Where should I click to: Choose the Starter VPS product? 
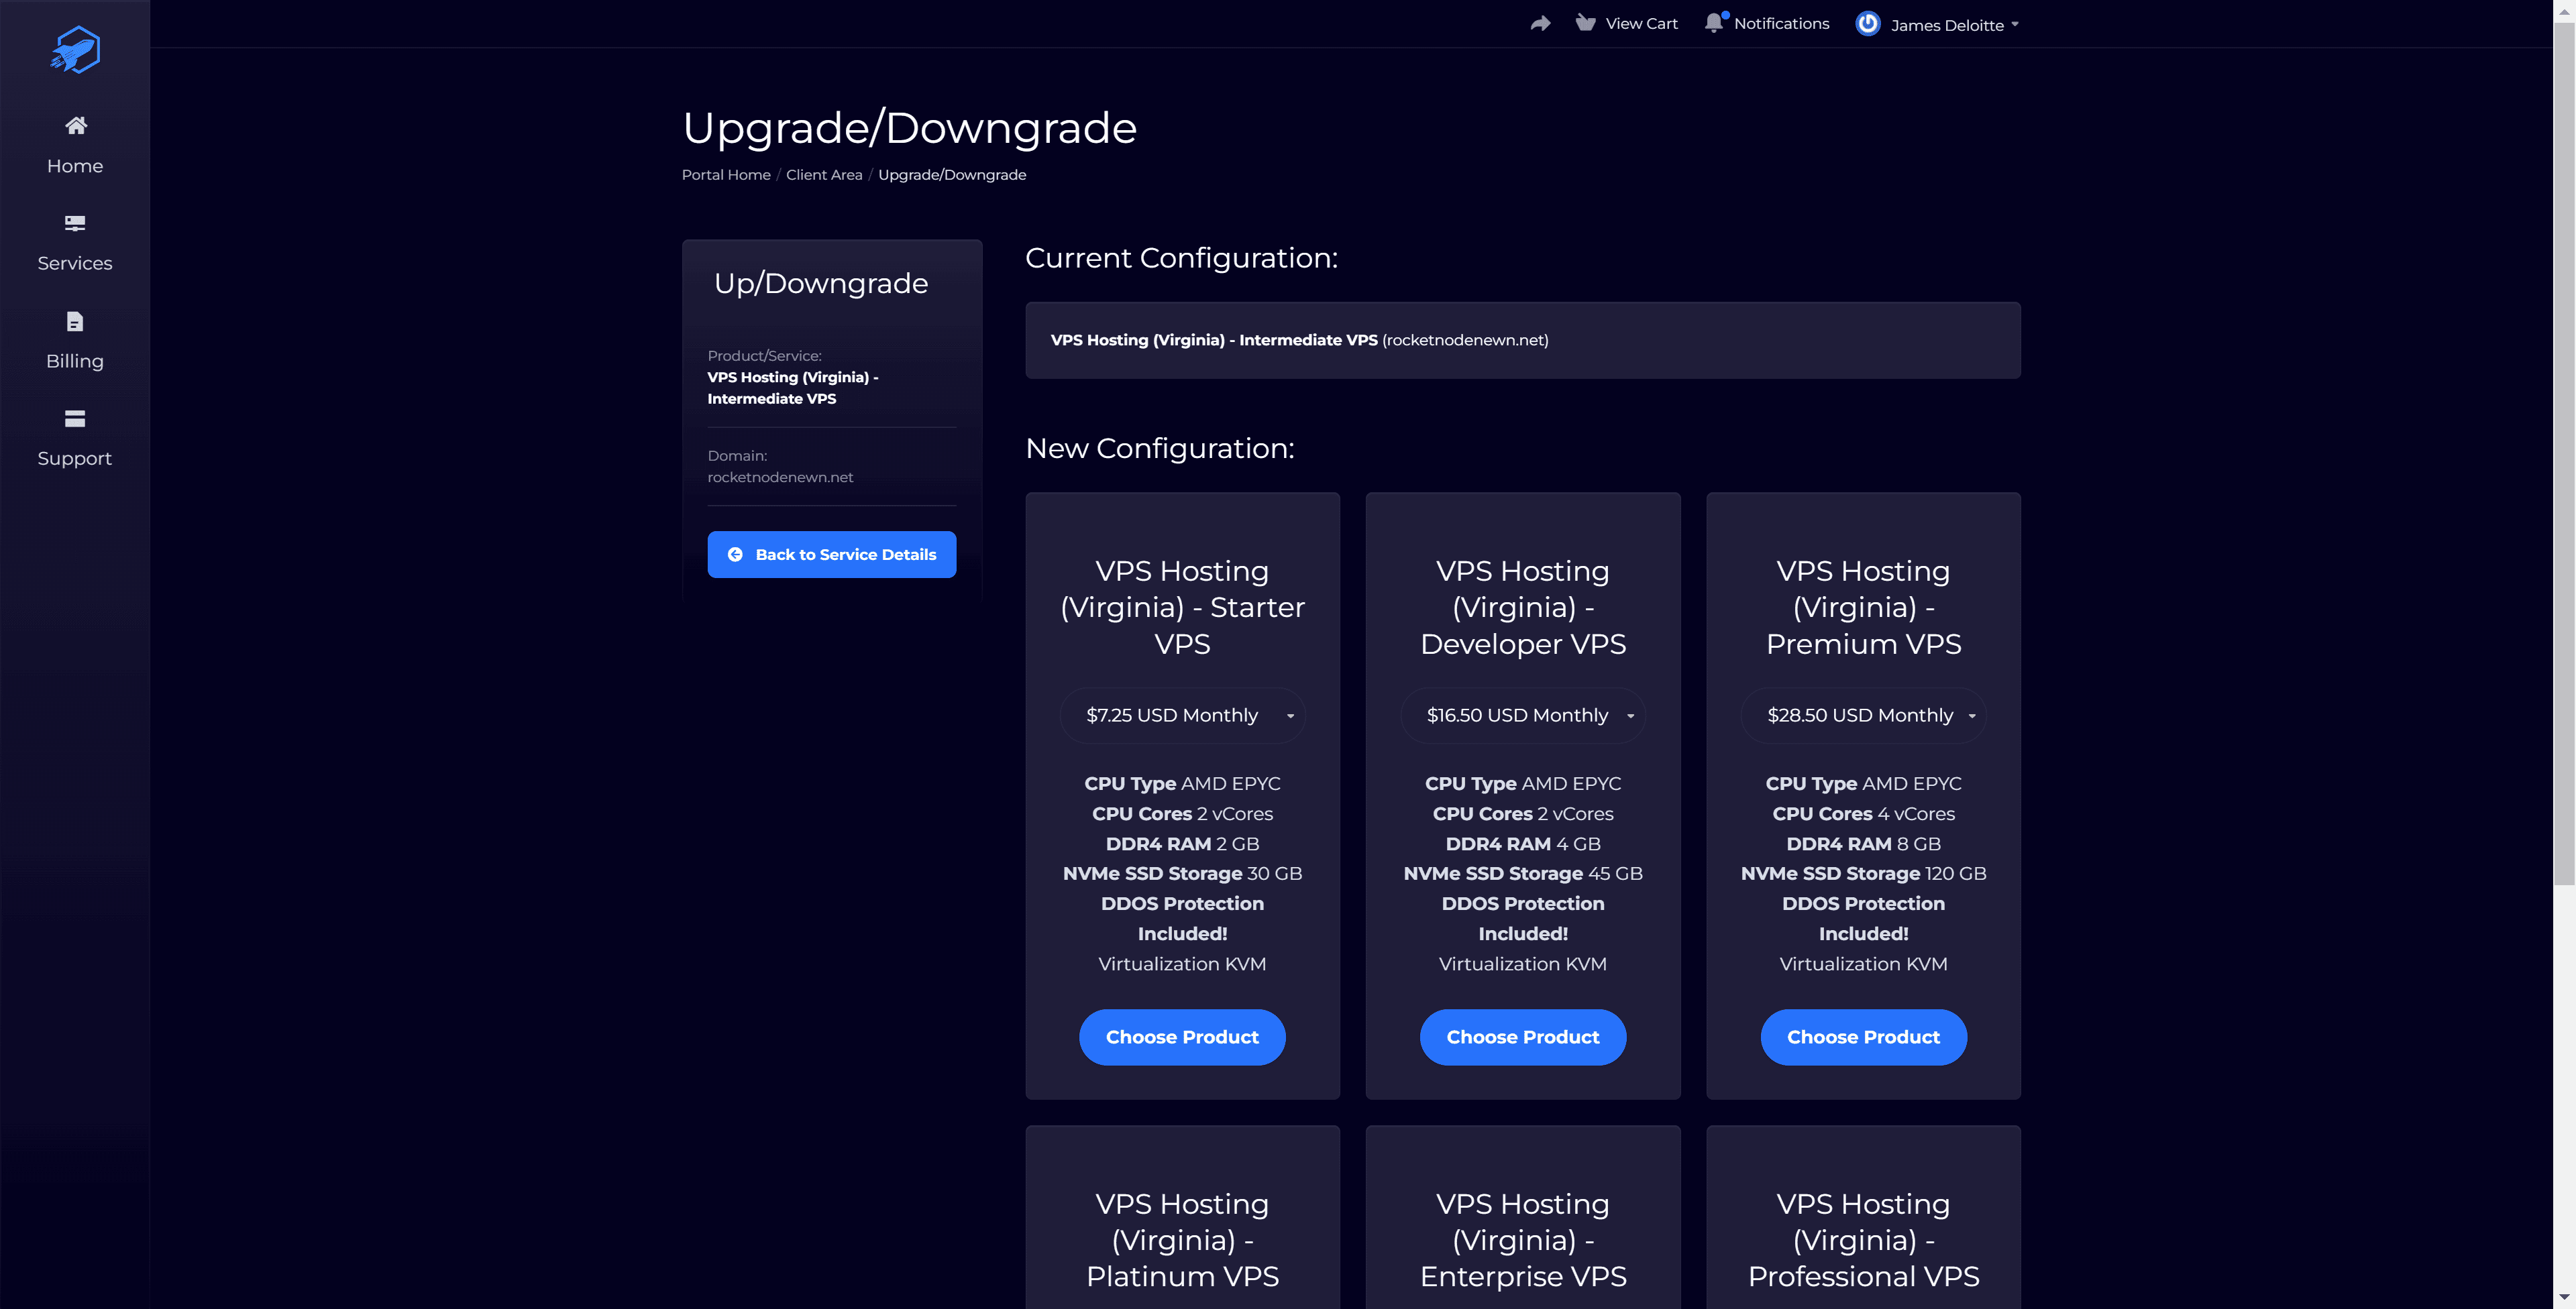(x=1182, y=1037)
